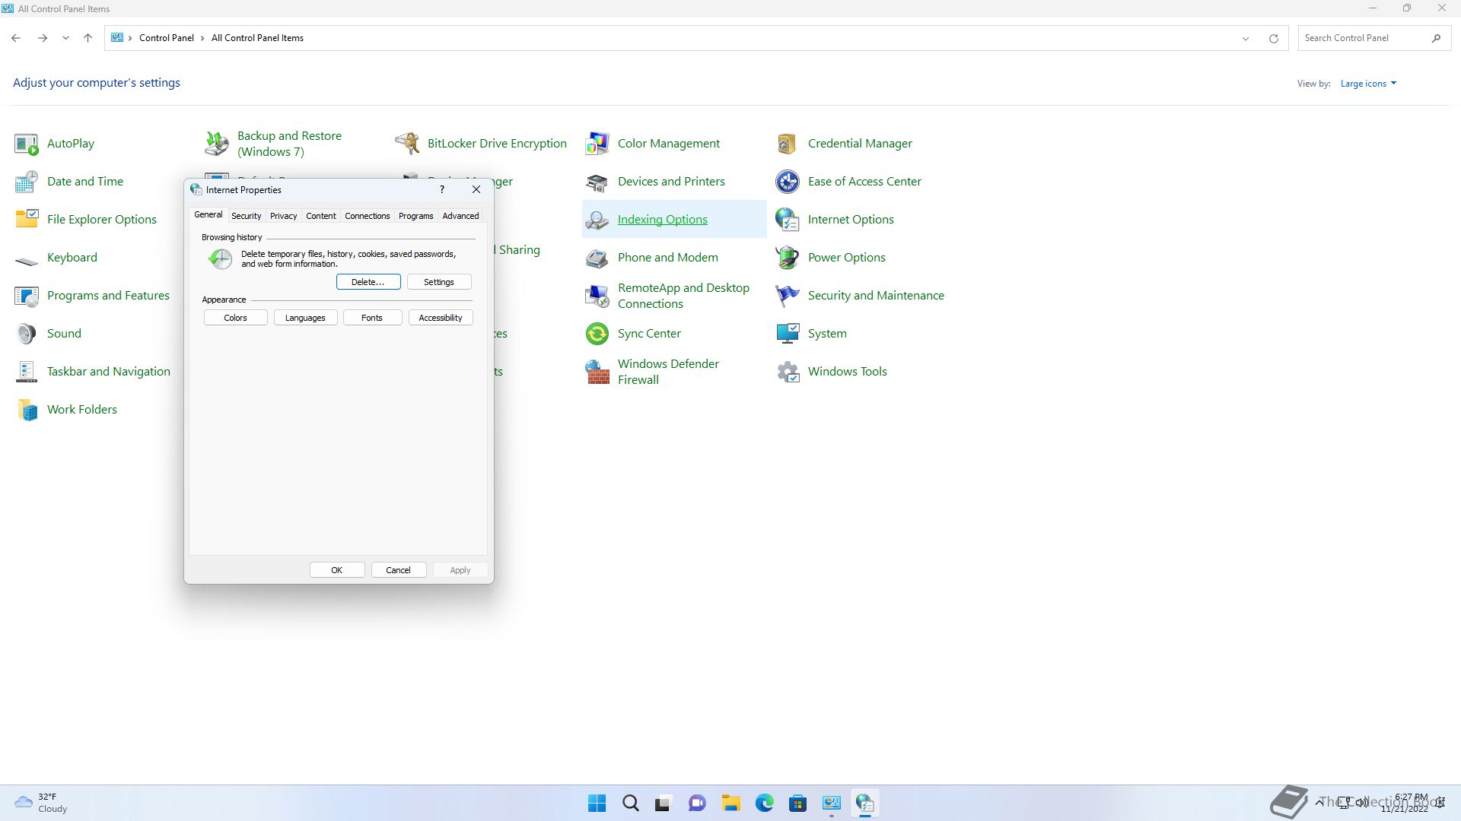
Task: Open the weather widget showing Cloudy
Action: click(x=42, y=803)
